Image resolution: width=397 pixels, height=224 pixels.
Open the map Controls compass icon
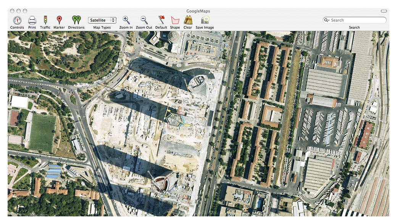pos(17,20)
